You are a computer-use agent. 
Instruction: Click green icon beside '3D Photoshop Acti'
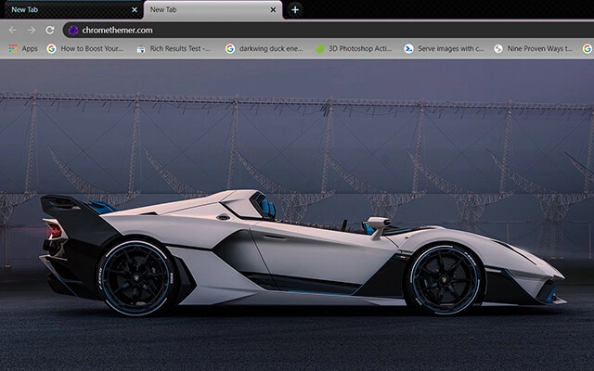tap(320, 48)
